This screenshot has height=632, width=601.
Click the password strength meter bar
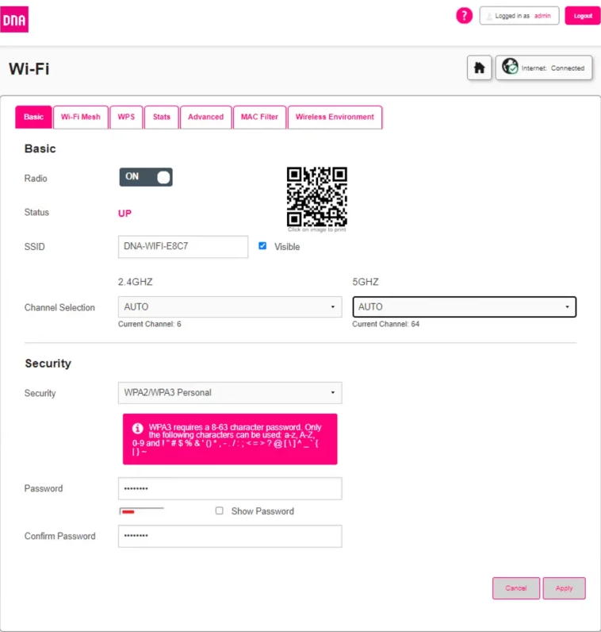pyautogui.click(x=142, y=511)
